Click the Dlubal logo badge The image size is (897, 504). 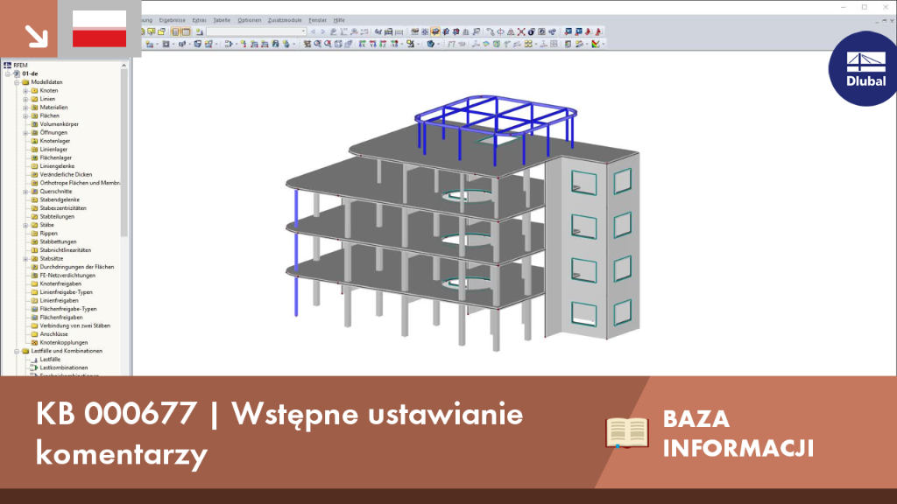coord(864,68)
